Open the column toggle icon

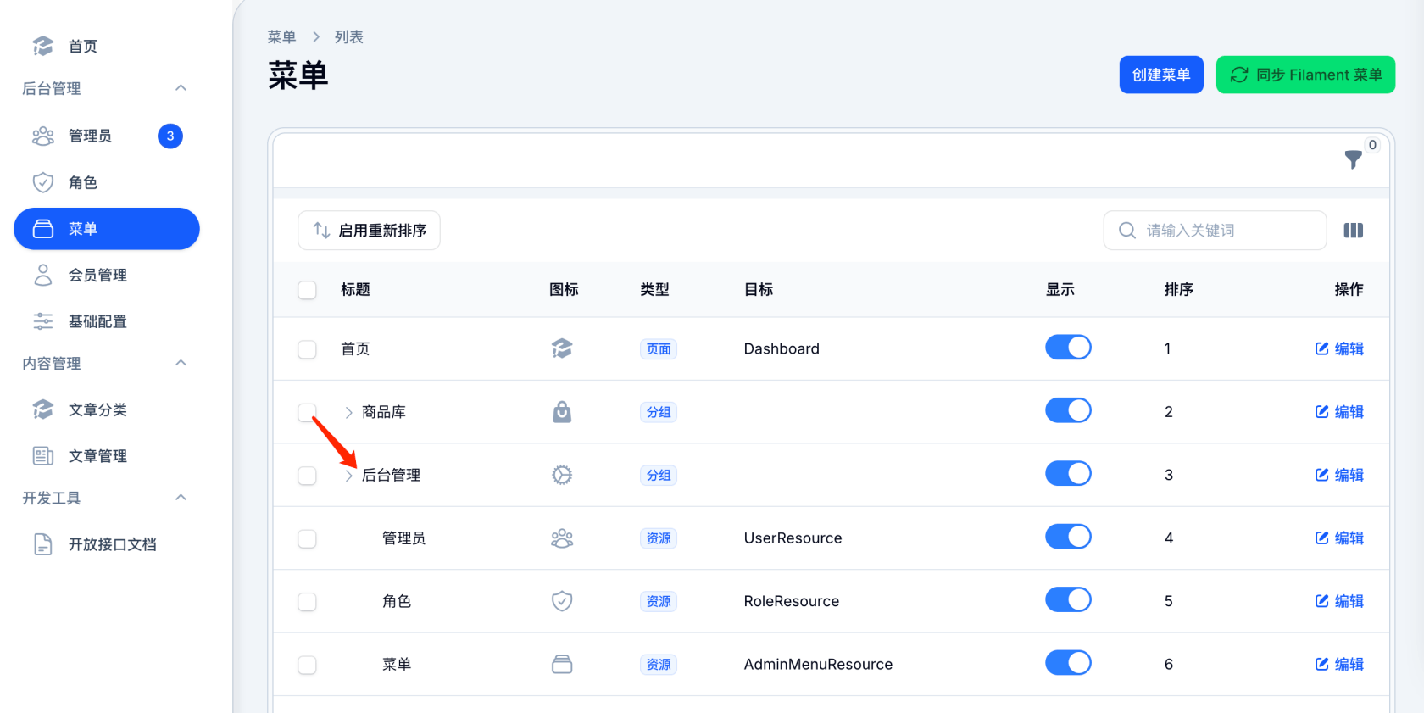[1353, 231]
